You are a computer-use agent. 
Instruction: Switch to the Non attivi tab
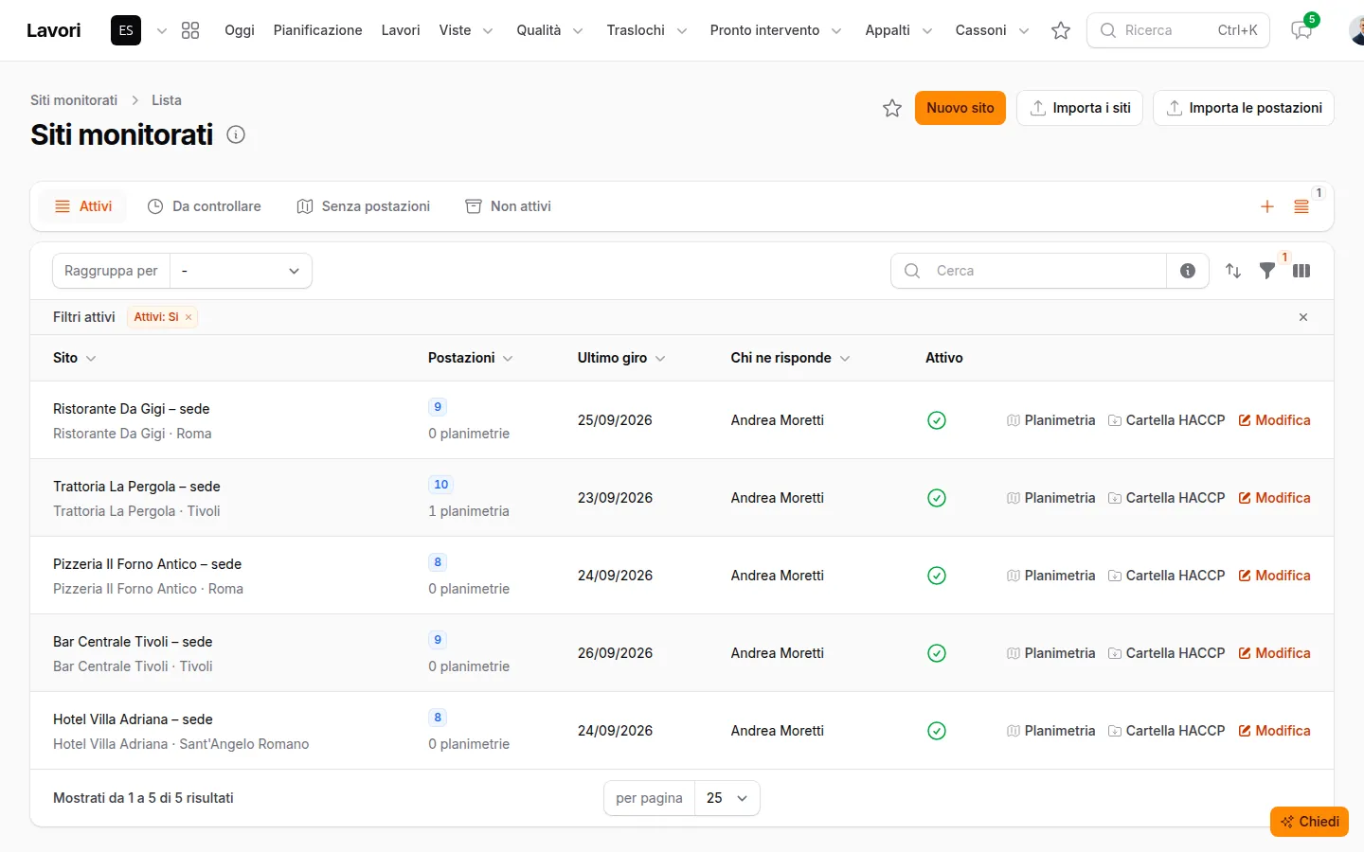[509, 206]
